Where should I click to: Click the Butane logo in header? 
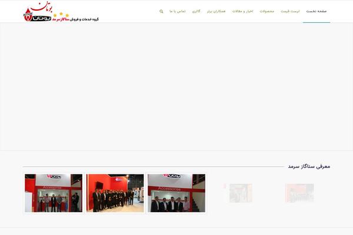[x=61, y=11]
